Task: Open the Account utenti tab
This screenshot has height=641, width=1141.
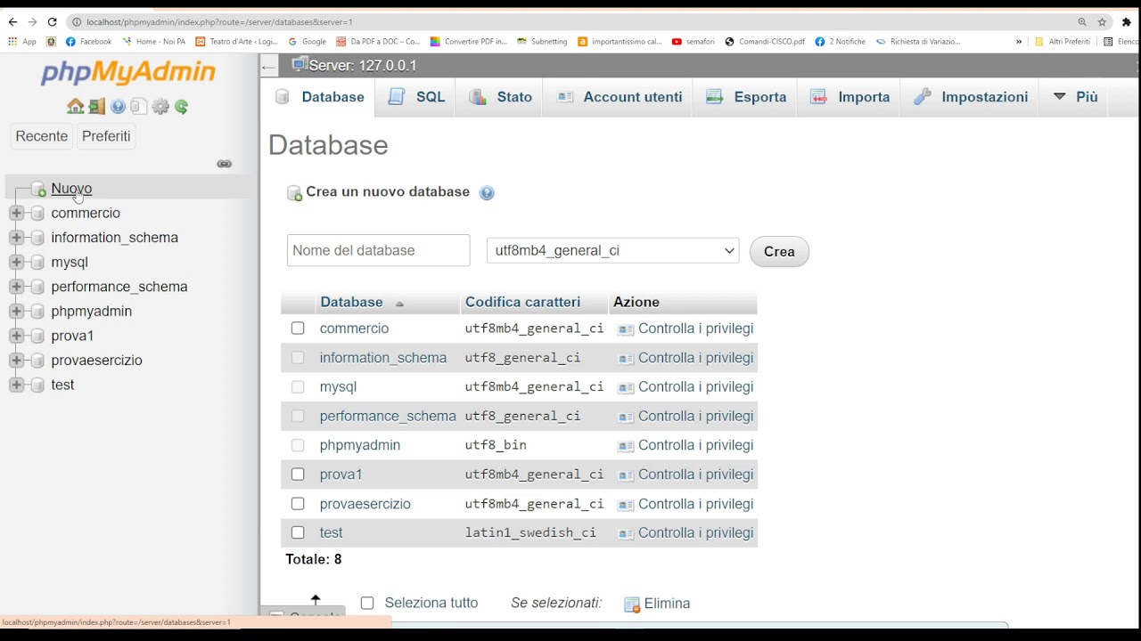Action: coord(620,97)
